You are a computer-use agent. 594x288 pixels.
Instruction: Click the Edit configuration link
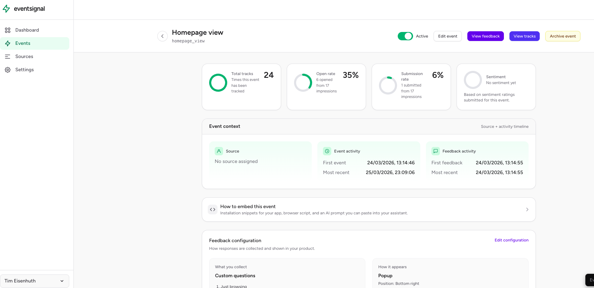(512, 240)
